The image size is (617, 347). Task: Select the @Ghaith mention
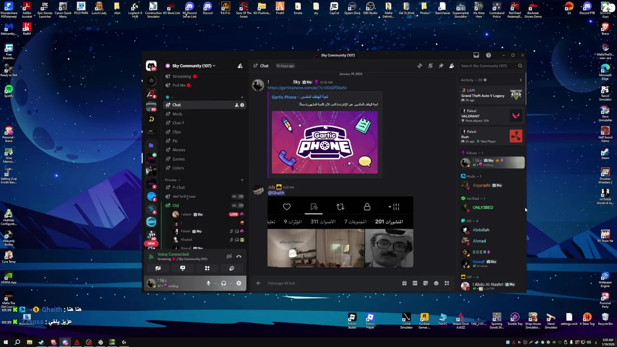pyautogui.click(x=276, y=193)
